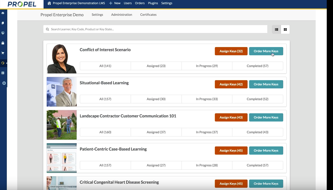
Task: Open the New menu in top bar
Action: 117,3
